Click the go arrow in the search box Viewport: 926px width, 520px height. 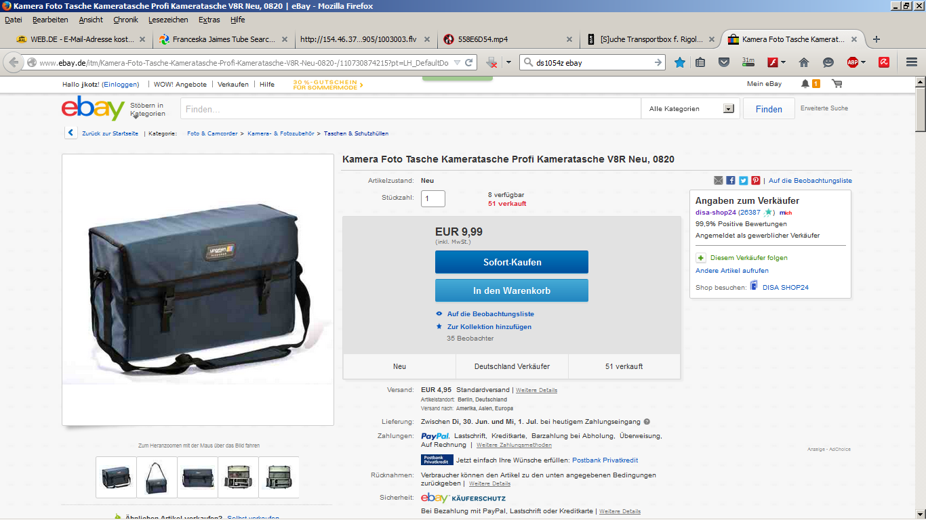tap(658, 62)
